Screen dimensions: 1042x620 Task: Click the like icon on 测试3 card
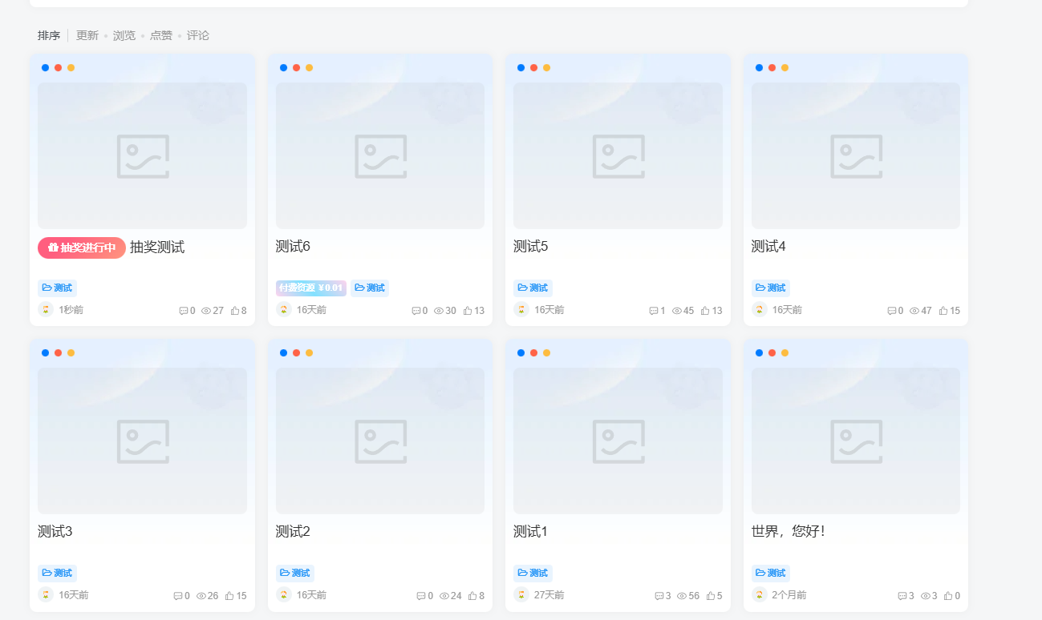229,596
